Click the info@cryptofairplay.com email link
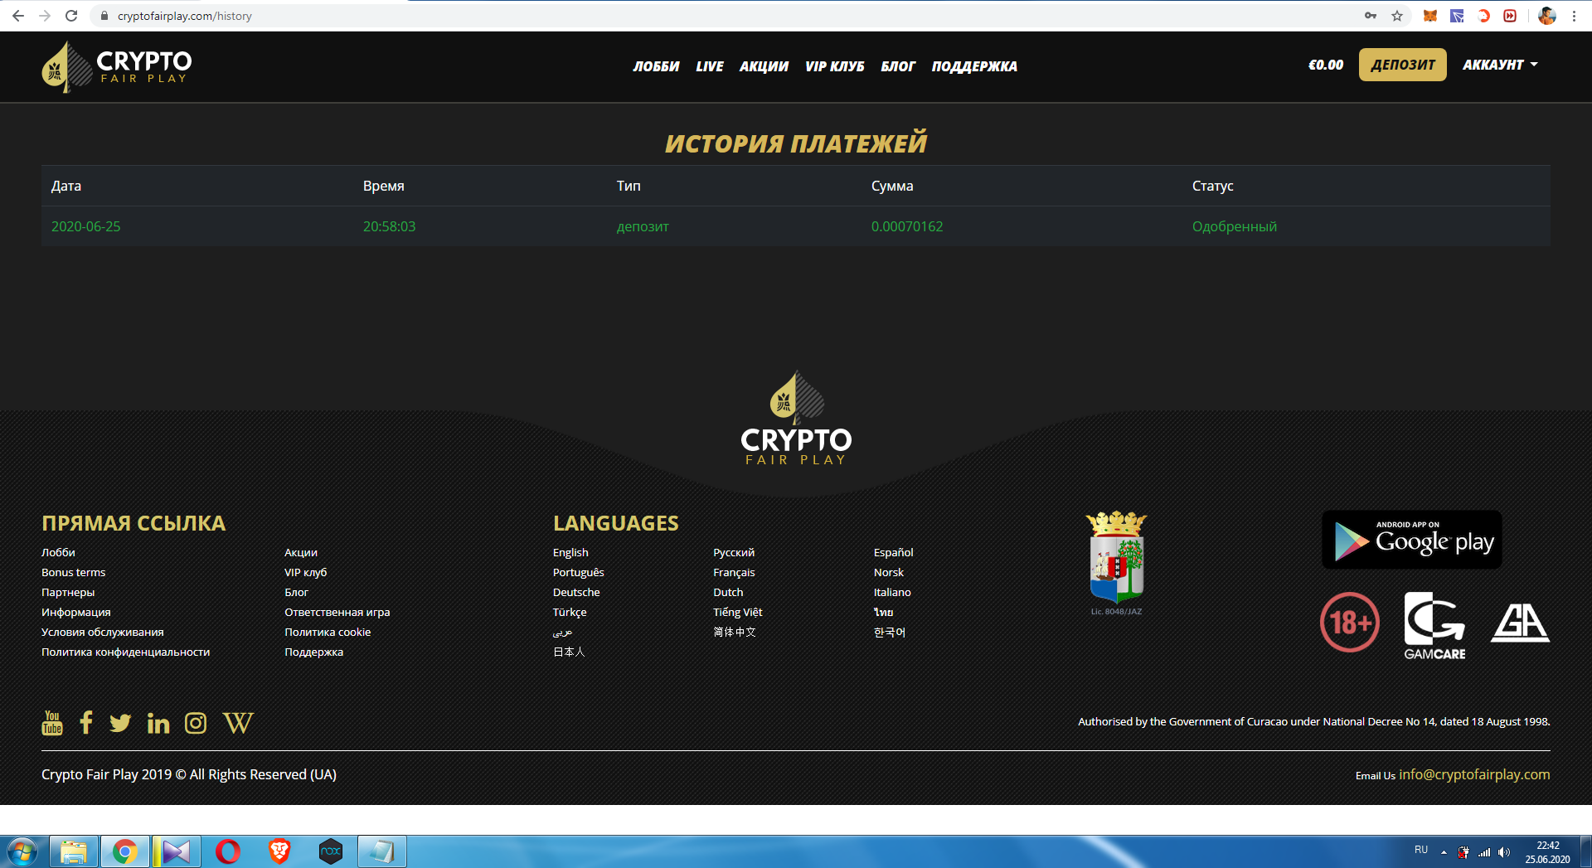Viewport: 1592px width, 868px height. coord(1473,774)
